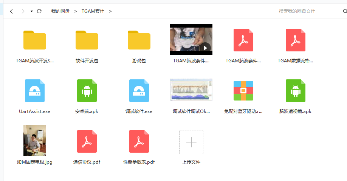Click the file name label 安卓端.apk
This screenshot has width=347, height=181.
tap(87, 111)
